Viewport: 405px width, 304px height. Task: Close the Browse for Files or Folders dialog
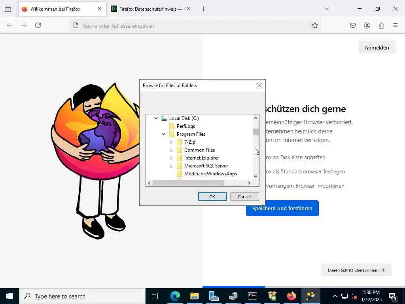click(x=259, y=85)
